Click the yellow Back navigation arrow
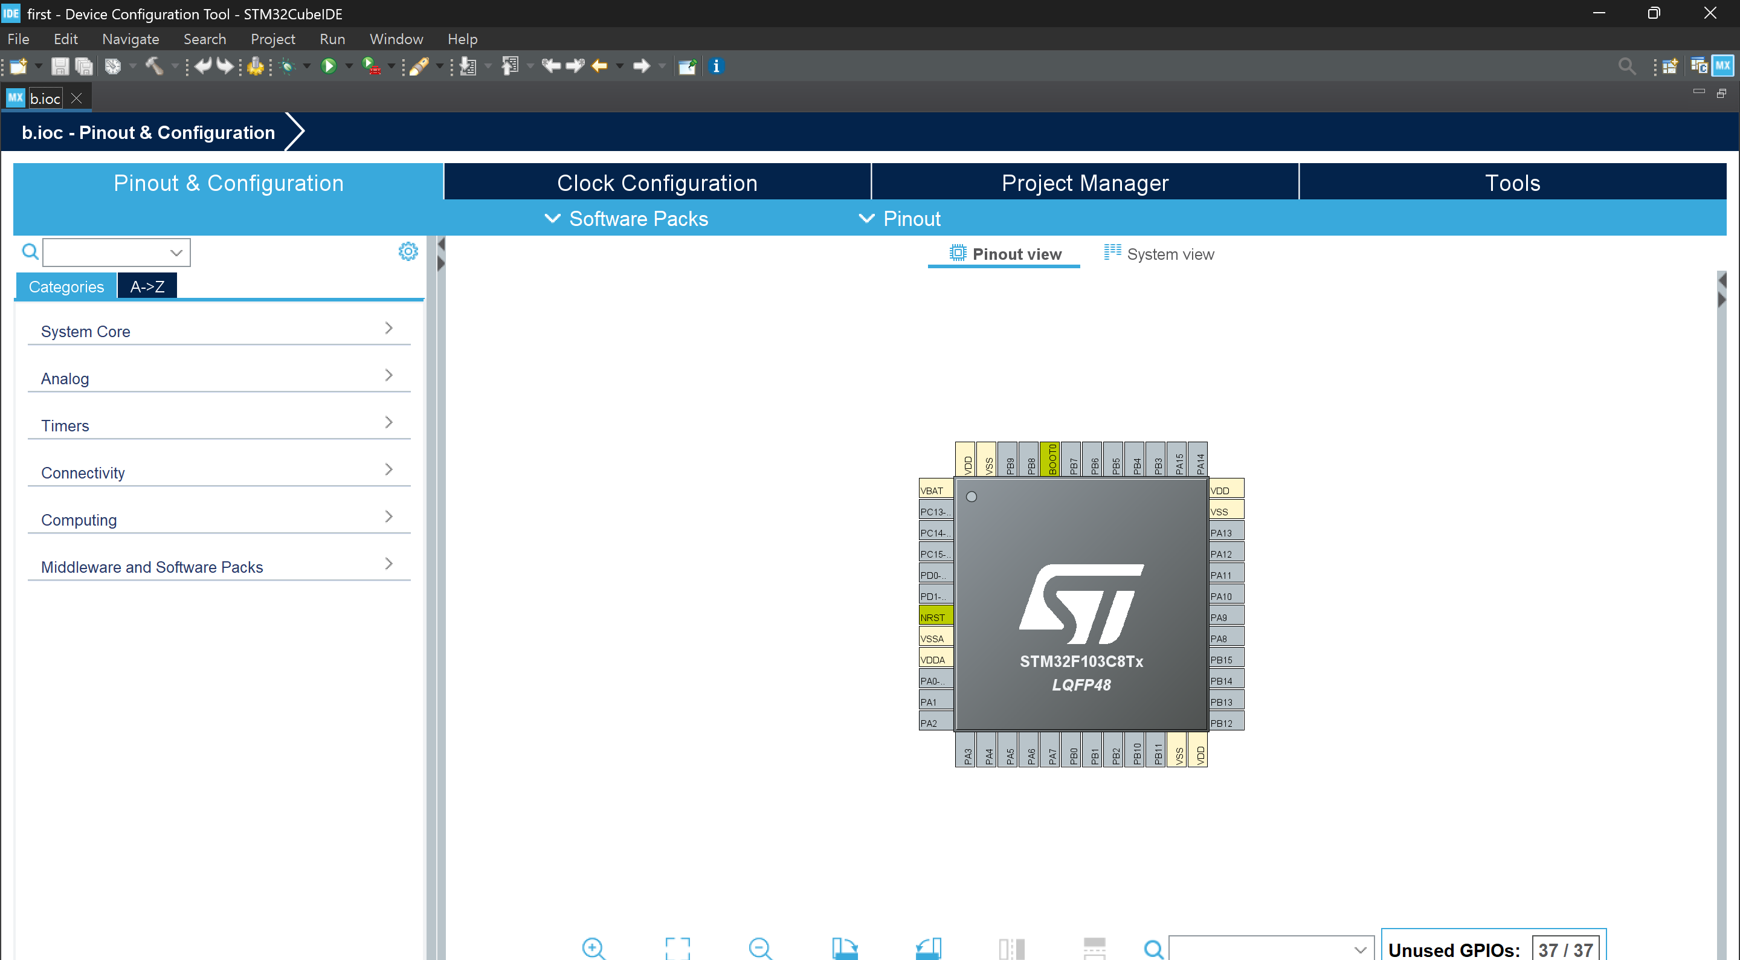The height and width of the screenshot is (960, 1740). click(600, 66)
